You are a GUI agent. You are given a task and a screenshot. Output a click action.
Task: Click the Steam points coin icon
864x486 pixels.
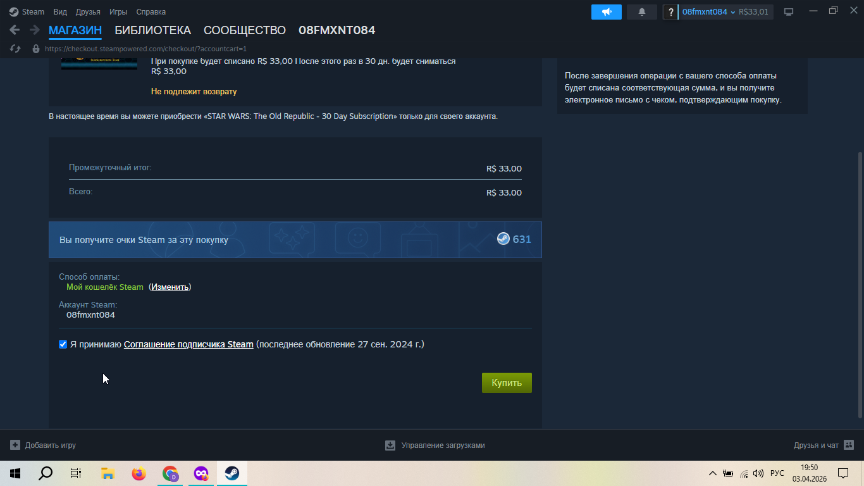(x=503, y=239)
